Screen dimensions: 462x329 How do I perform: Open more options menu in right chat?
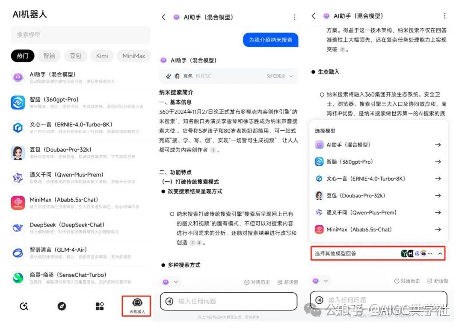tap(444, 16)
